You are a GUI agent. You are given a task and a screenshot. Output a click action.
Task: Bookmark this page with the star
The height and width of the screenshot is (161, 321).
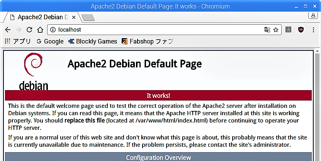pyautogui.click(x=276, y=30)
